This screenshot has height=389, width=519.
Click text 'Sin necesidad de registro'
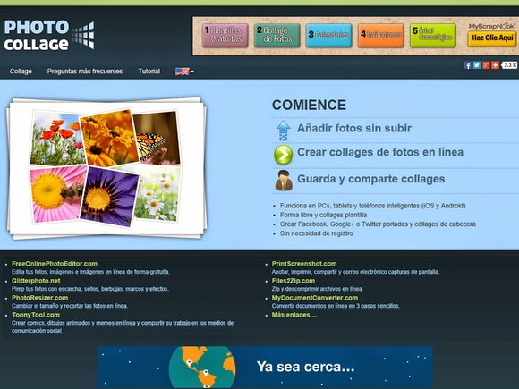tap(317, 233)
